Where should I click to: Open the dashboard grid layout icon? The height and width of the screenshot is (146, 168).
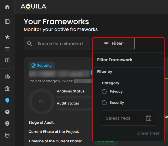[7, 60]
